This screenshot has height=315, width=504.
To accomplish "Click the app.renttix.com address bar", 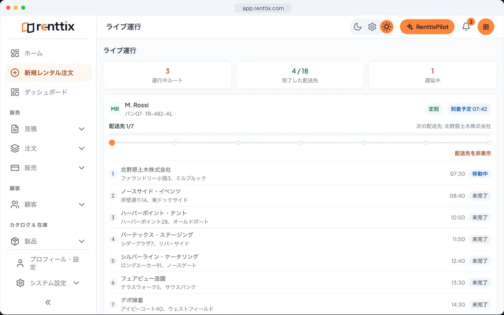I will pyautogui.click(x=263, y=8).
